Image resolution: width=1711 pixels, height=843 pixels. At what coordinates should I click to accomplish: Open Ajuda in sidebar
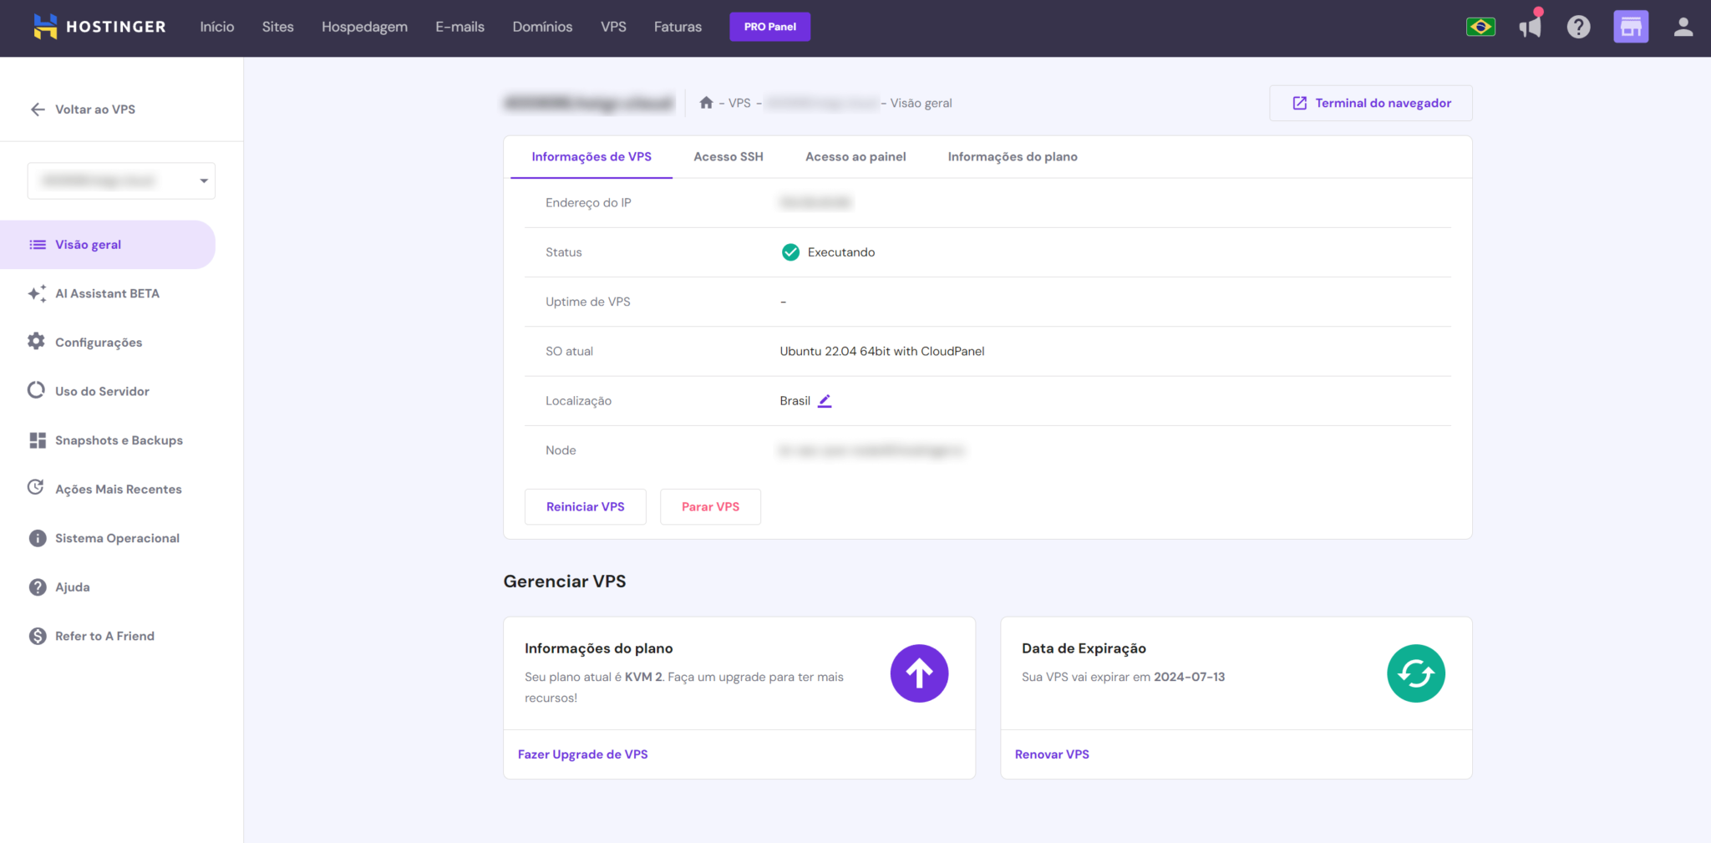click(x=73, y=587)
